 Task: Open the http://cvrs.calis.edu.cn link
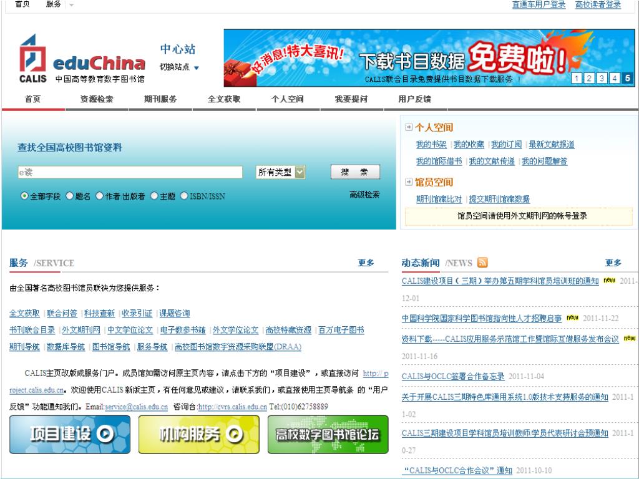point(232,407)
